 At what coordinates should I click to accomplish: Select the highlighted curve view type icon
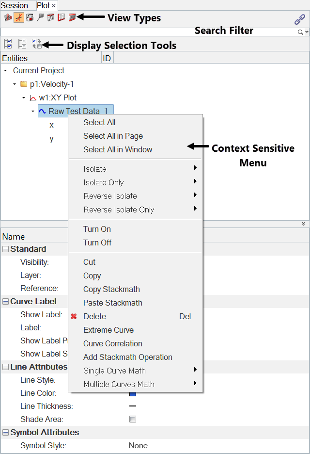pyautogui.click(x=18, y=18)
